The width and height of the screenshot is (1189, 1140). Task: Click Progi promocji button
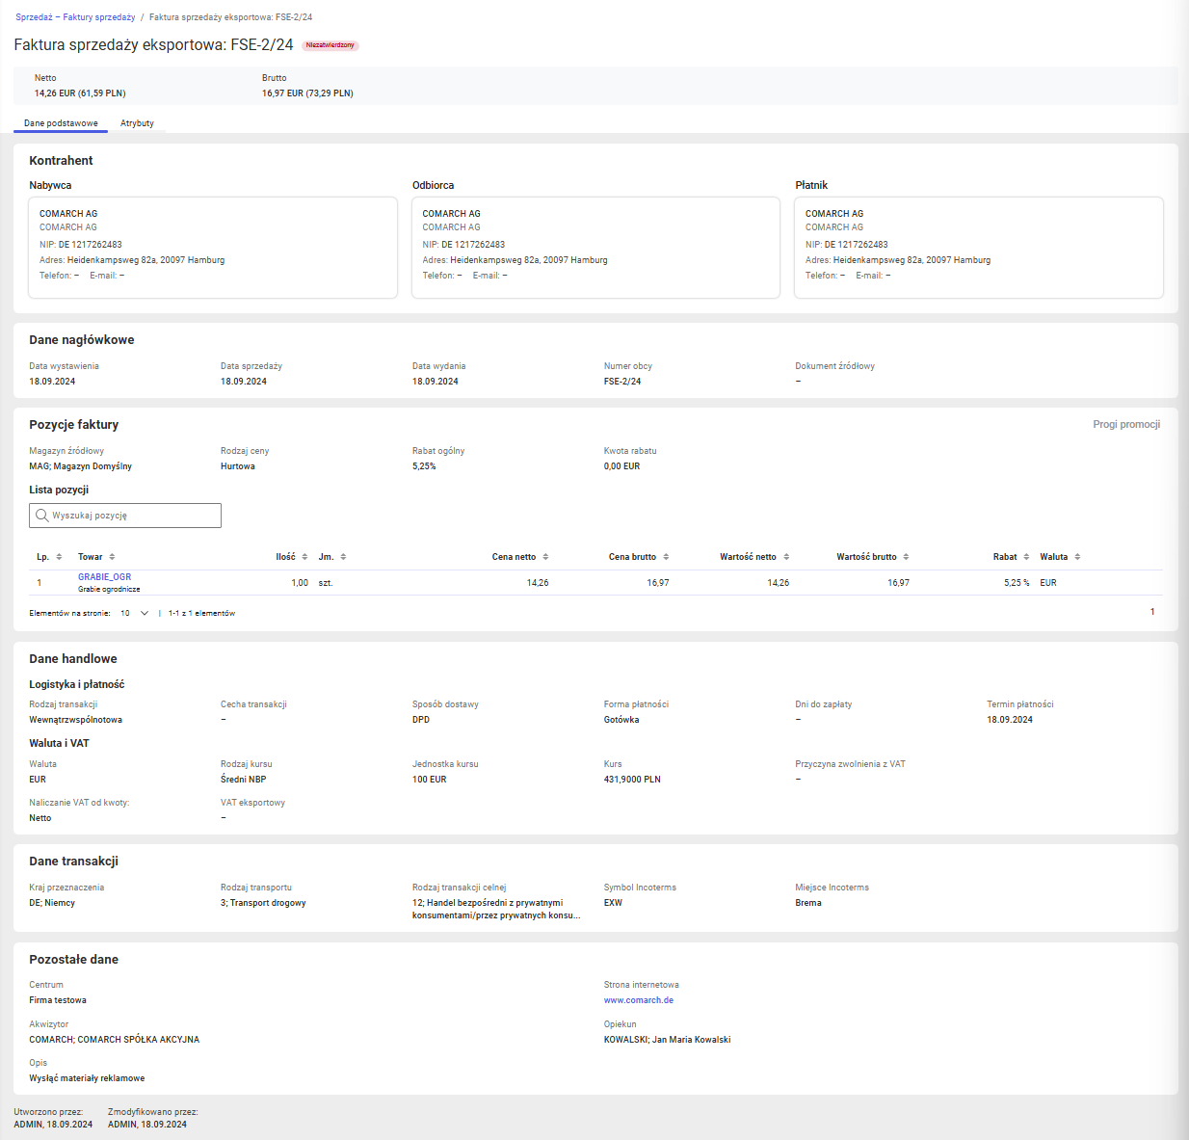1126,424
